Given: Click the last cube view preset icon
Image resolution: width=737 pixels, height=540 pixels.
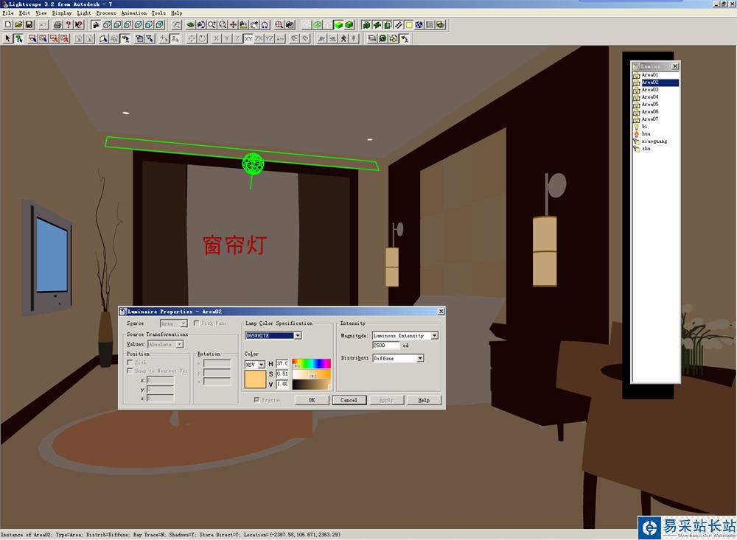Looking at the screenshot, I should pyautogui.click(x=160, y=25).
